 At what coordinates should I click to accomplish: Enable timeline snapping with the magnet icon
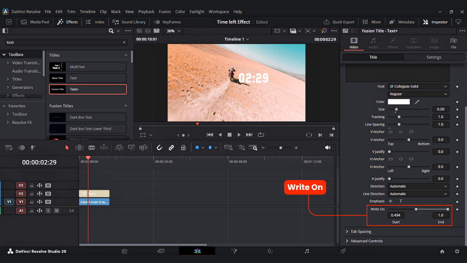click(x=159, y=148)
